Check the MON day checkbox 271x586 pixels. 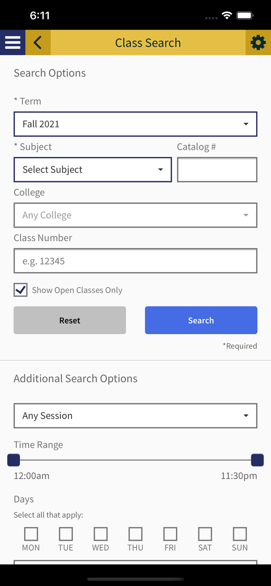[x=31, y=534]
